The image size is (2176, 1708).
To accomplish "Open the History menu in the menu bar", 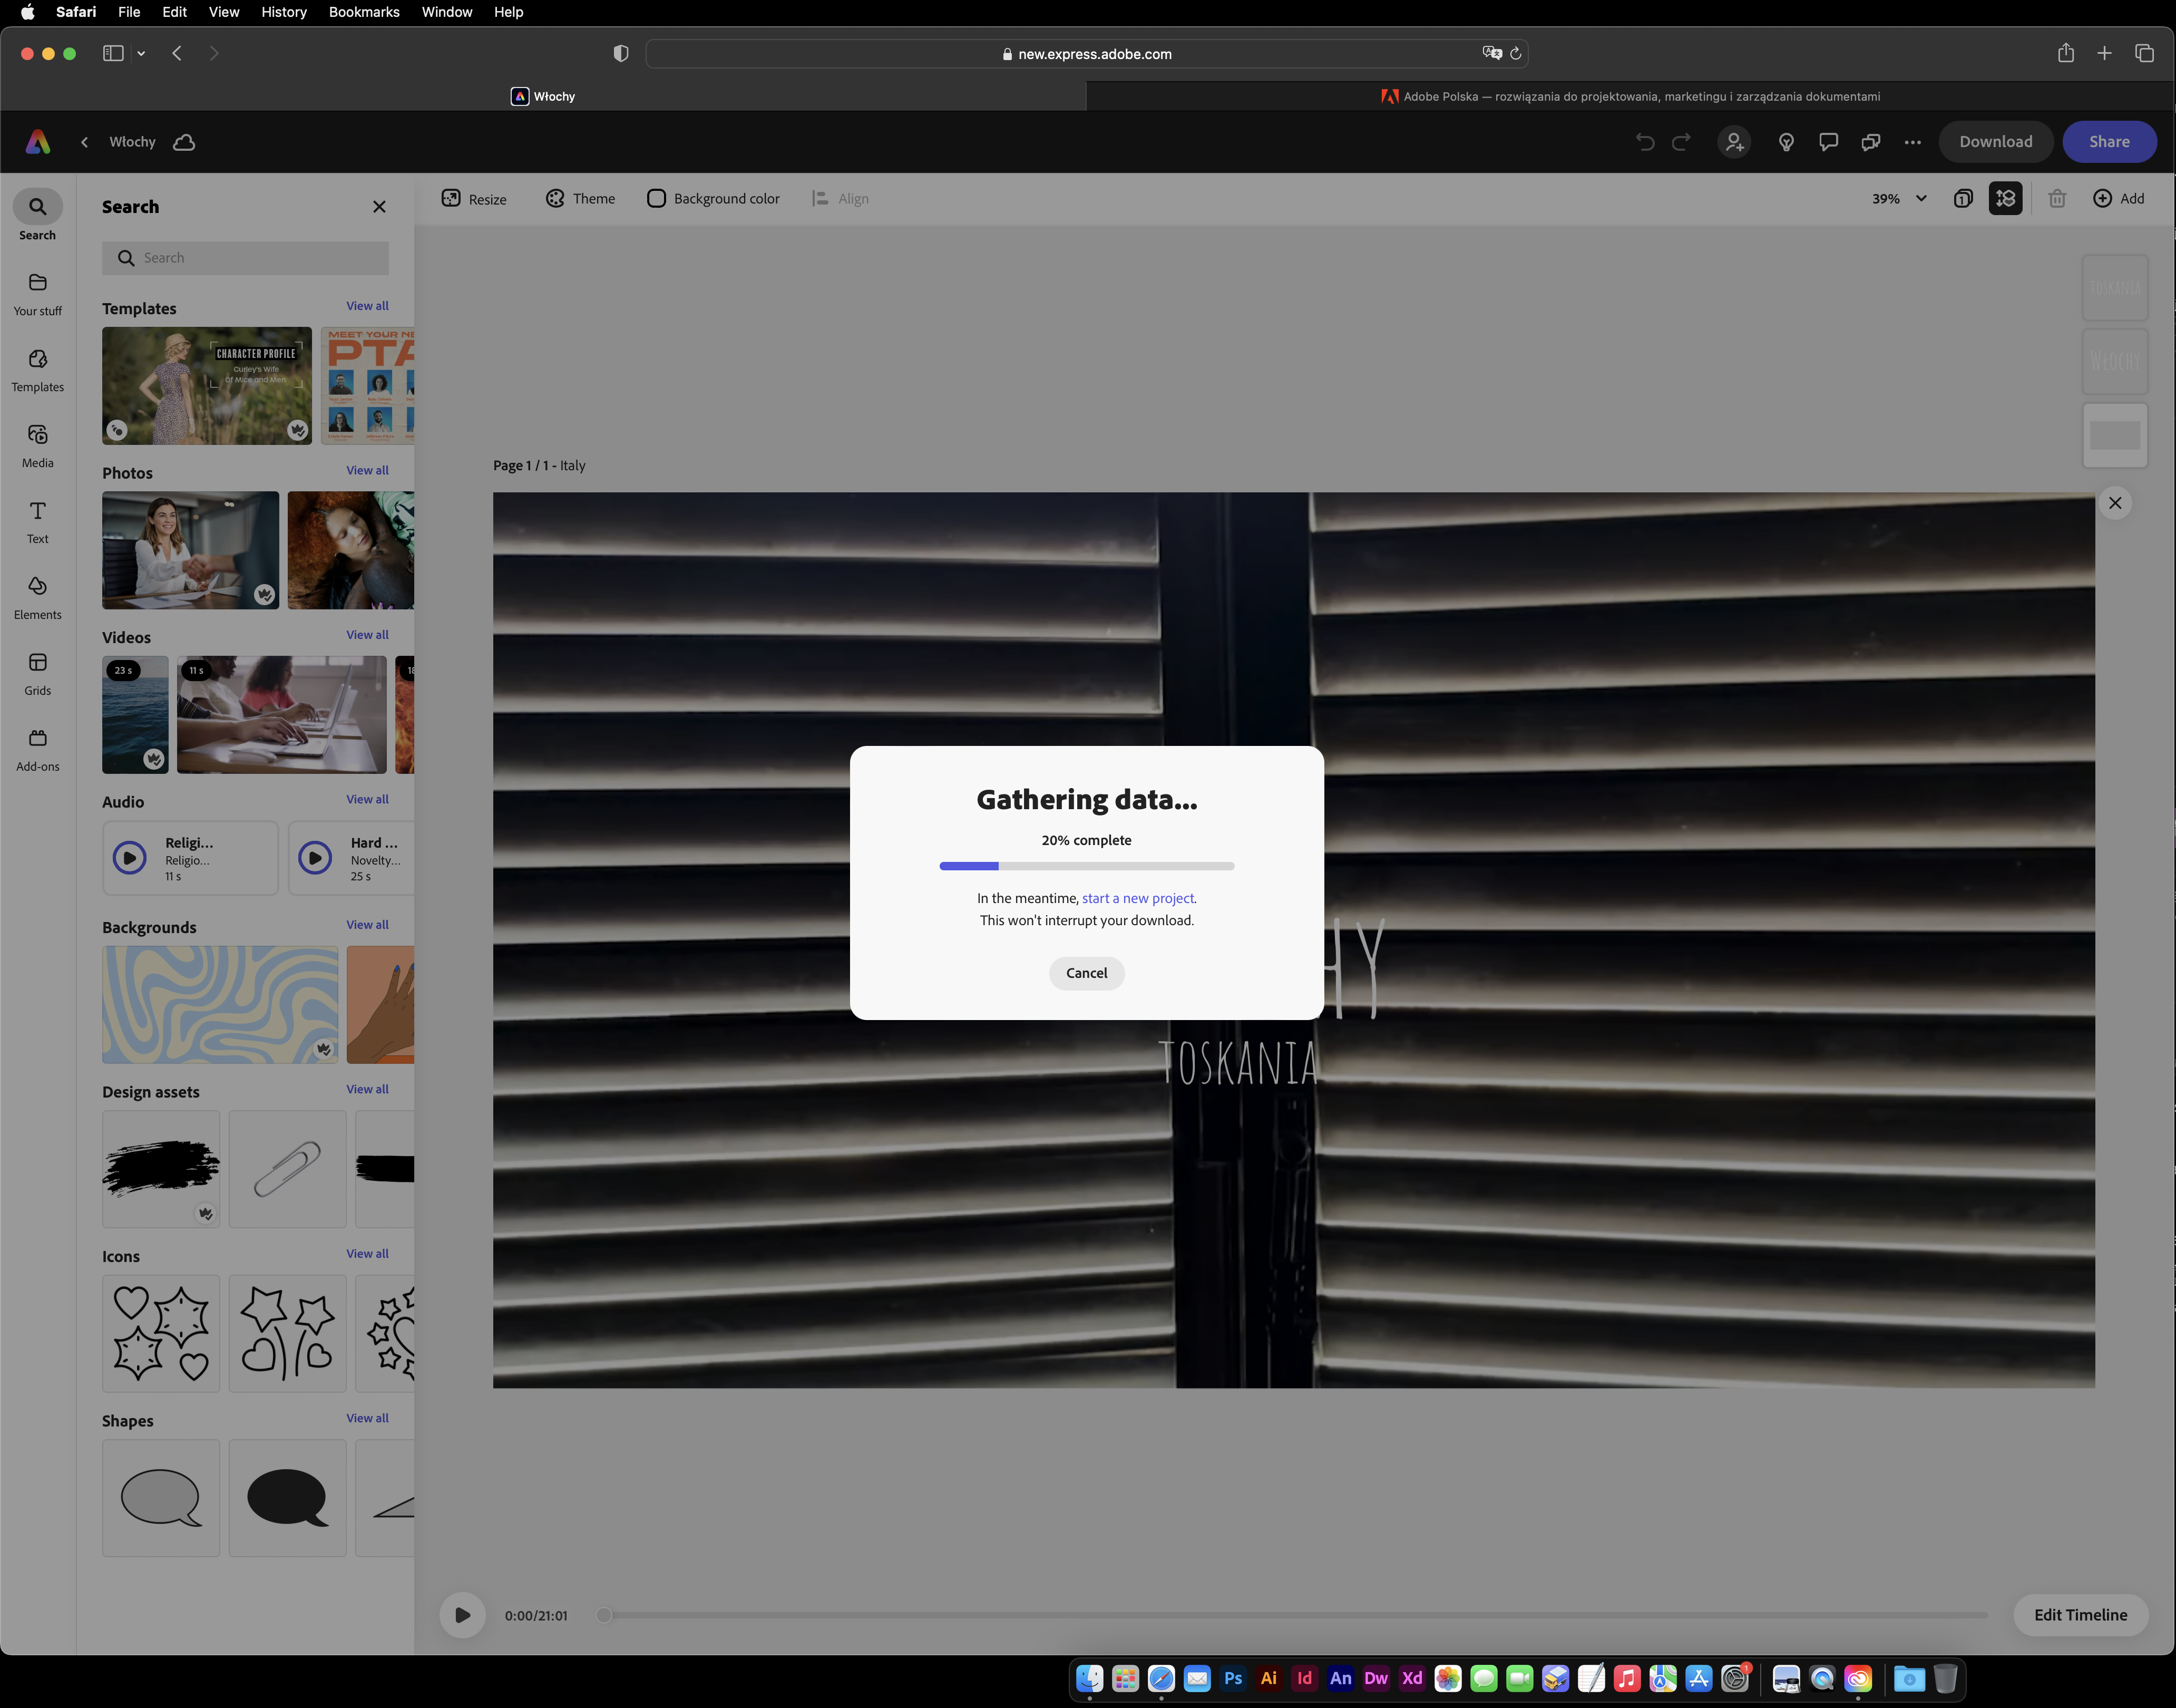I will [x=284, y=12].
